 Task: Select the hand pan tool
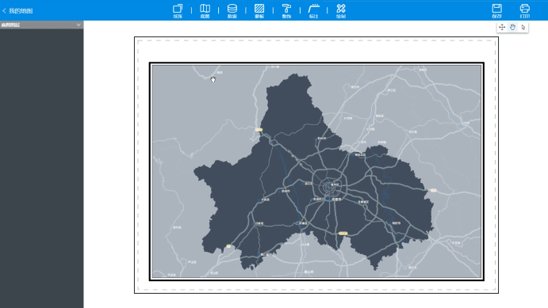click(x=512, y=27)
